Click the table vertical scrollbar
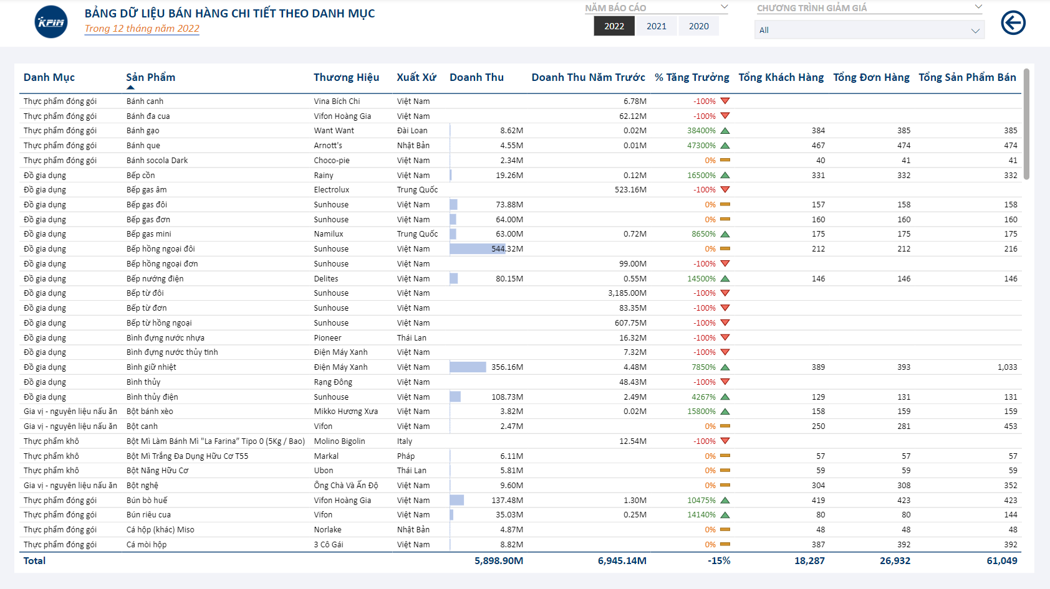Viewport: 1050px width, 589px height. tap(1026, 125)
